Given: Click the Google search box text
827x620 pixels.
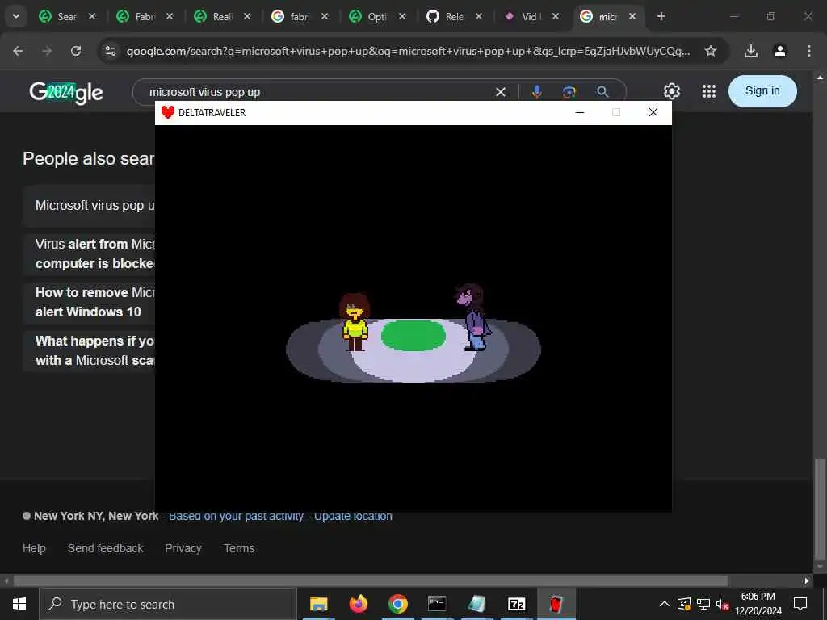Looking at the screenshot, I should coord(204,92).
